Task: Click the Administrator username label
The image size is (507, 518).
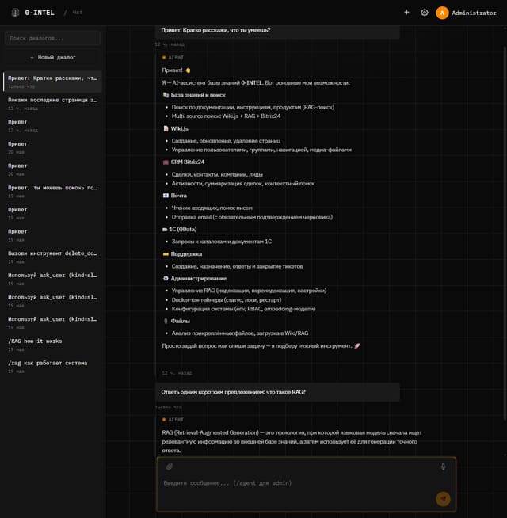Action: 474,13
